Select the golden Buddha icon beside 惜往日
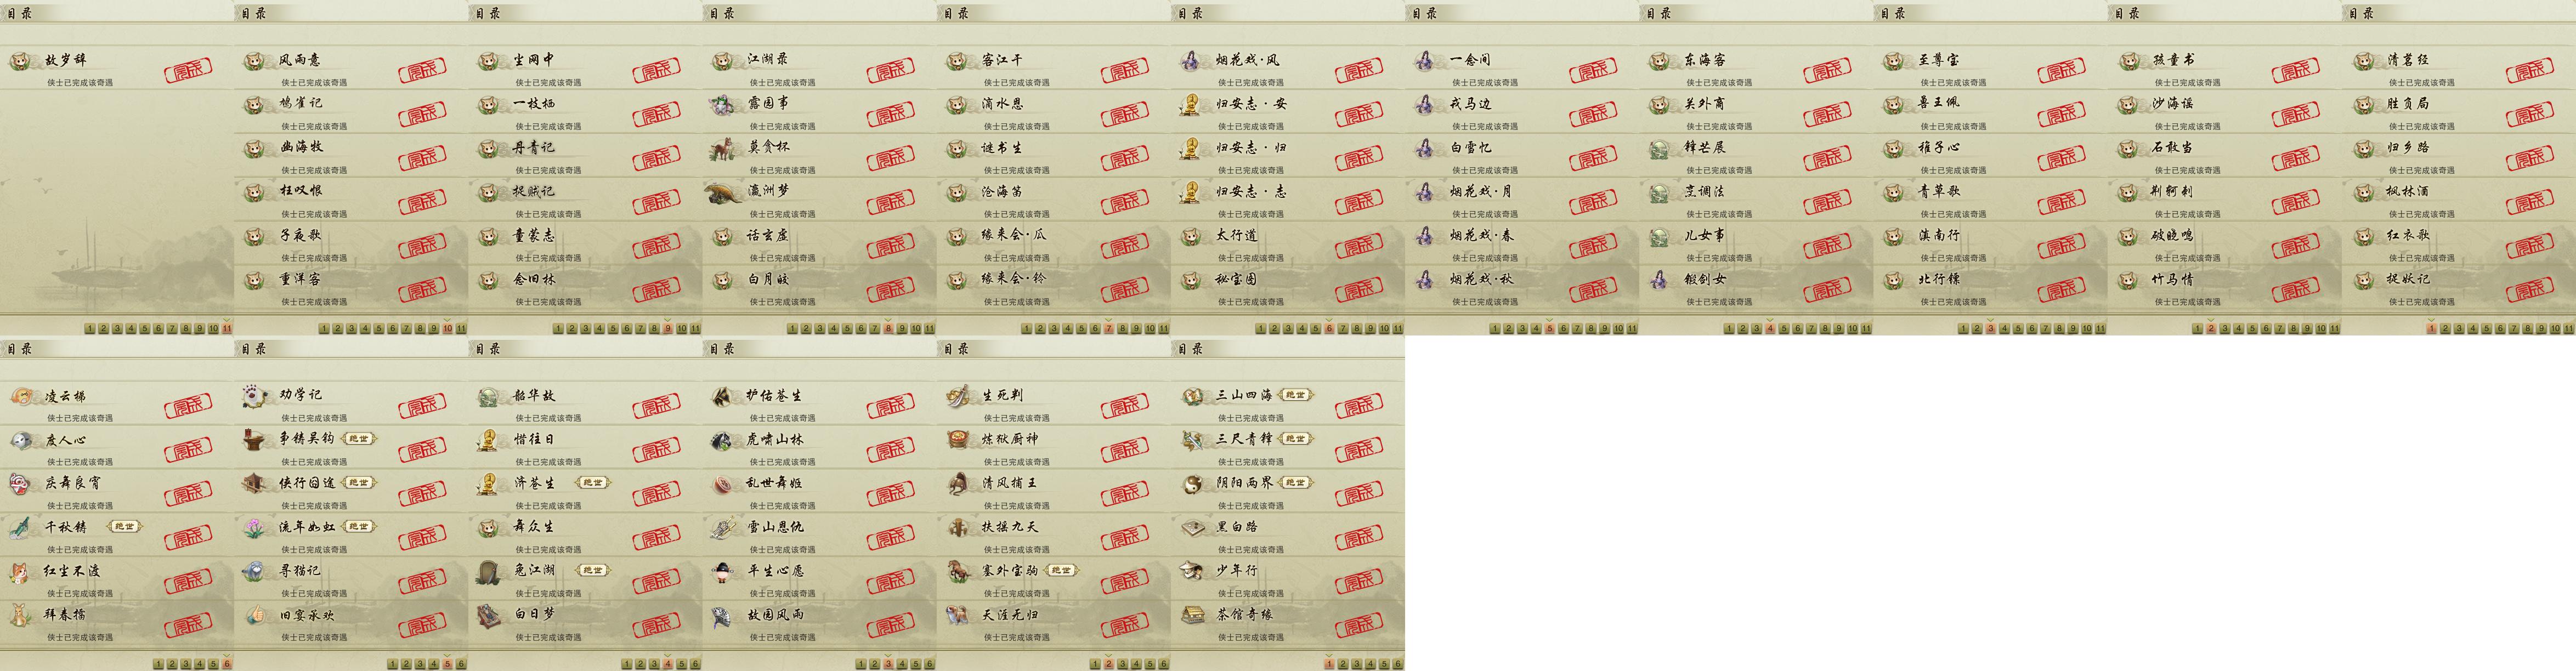The height and width of the screenshot is (671, 2576). 489,440
